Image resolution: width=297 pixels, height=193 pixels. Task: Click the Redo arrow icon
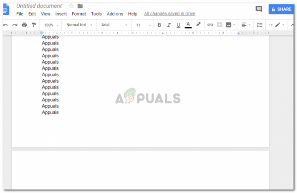click(15, 25)
